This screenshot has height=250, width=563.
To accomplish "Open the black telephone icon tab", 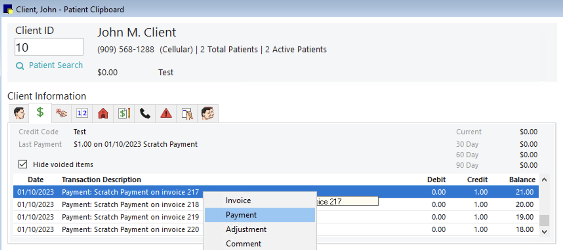I will 145,114.
